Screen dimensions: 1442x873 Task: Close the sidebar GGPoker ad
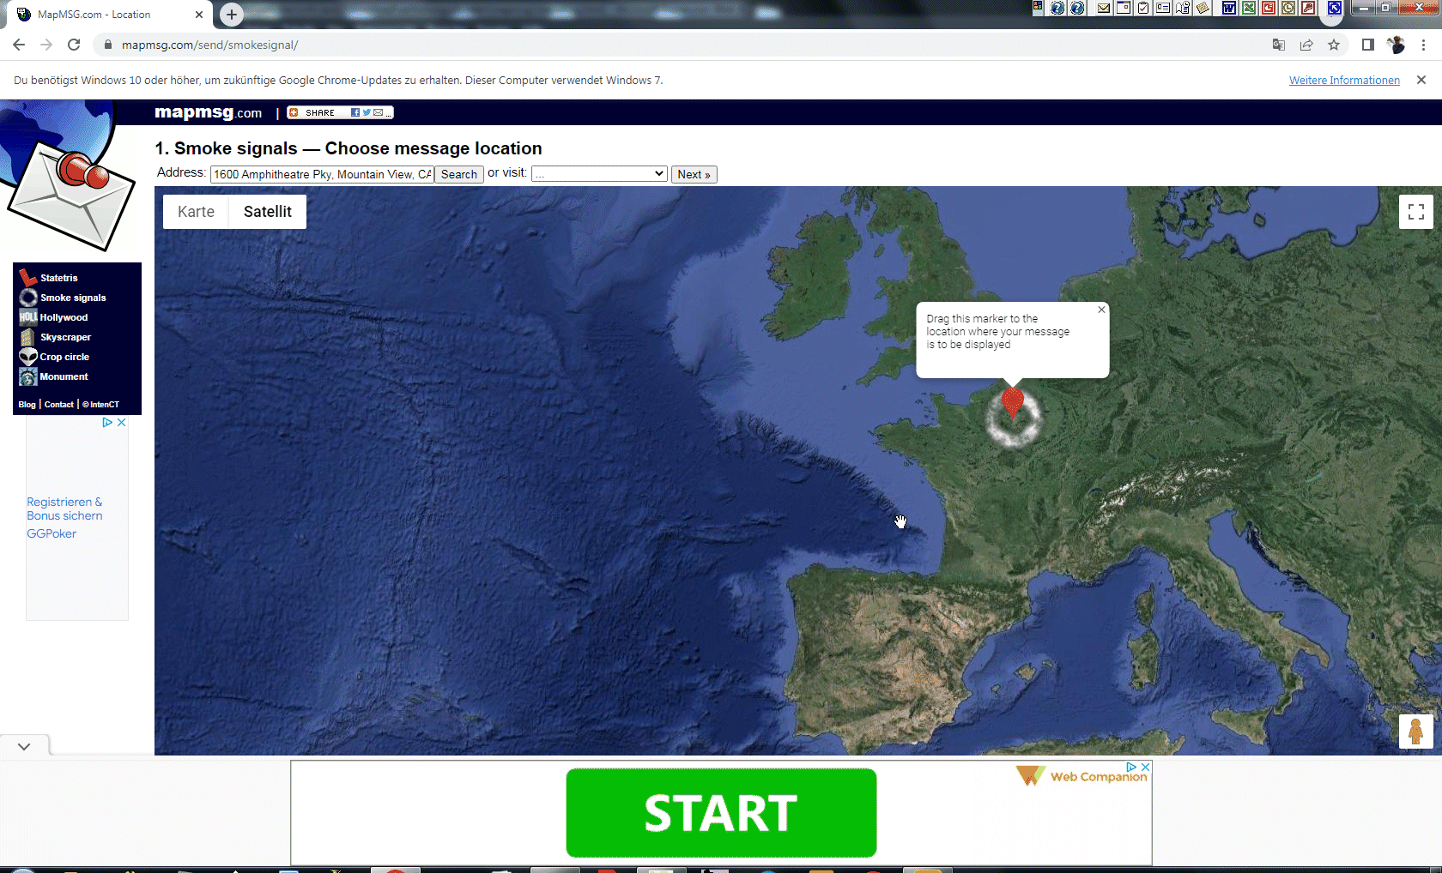click(122, 422)
